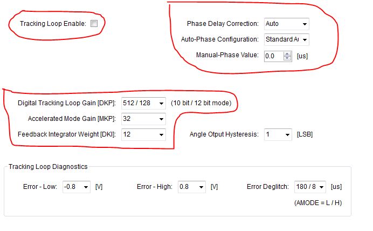Increase Manual-Phase Value with the up arrow
373x231 pixels.
click(x=287, y=54)
